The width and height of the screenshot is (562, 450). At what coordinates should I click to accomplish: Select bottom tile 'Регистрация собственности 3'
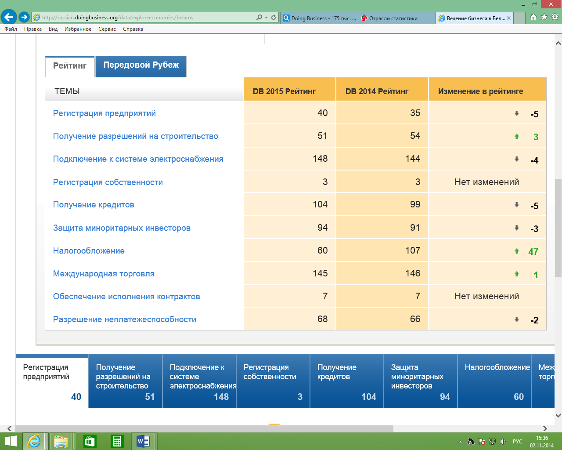coord(273,381)
